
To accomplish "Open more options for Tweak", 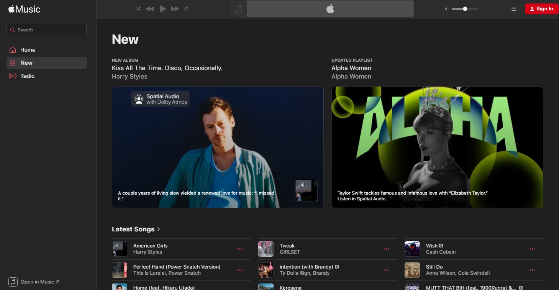I will [x=386, y=249].
